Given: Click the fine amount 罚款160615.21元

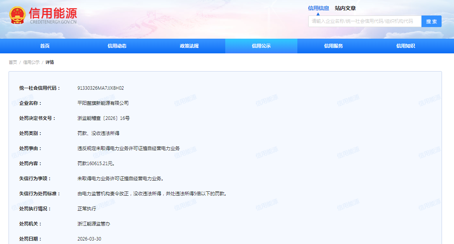Looking at the screenshot, I should [x=96, y=164].
